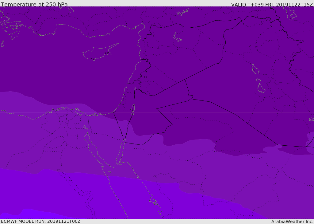Click the 'ArabiaWeather Inc' credit text
Viewport: 314px width, 224px height.
pyautogui.click(x=292, y=222)
